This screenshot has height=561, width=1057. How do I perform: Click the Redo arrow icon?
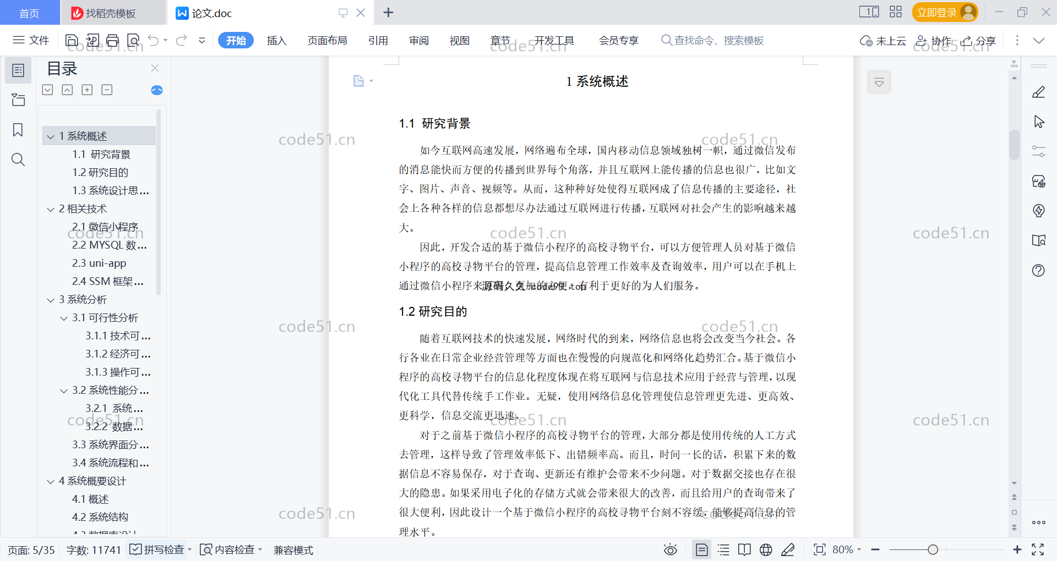coord(182,40)
